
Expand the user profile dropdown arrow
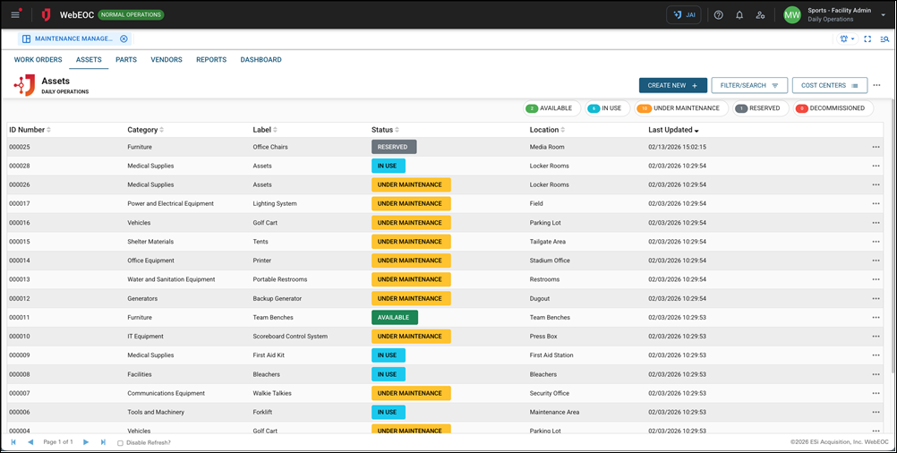click(883, 15)
